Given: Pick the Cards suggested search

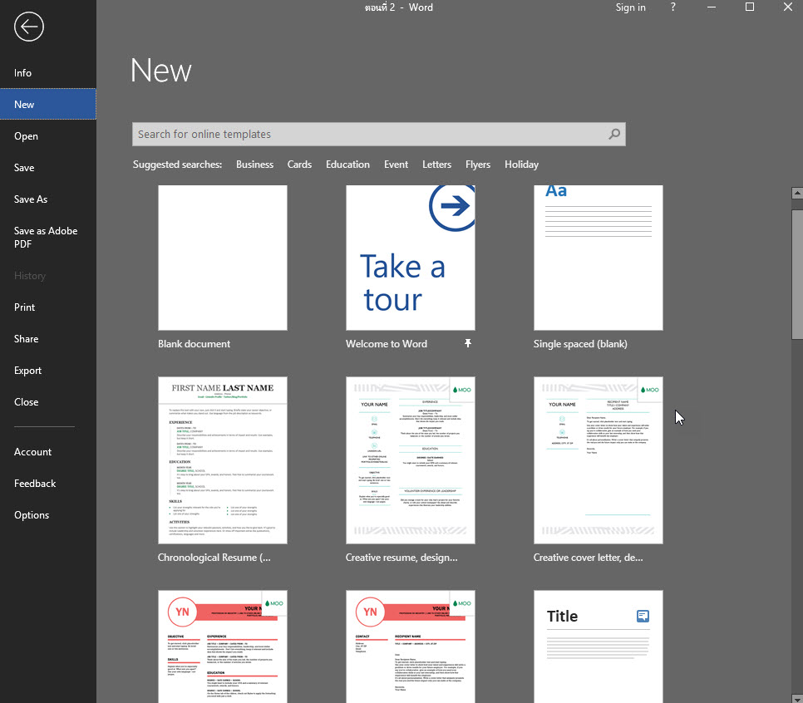Looking at the screenshot, I should [299, 165].
